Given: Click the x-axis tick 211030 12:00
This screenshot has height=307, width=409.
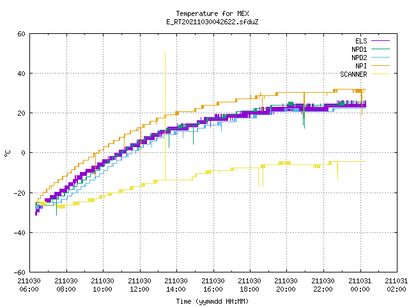Looking at the screenshot, I should click(140, 285).
